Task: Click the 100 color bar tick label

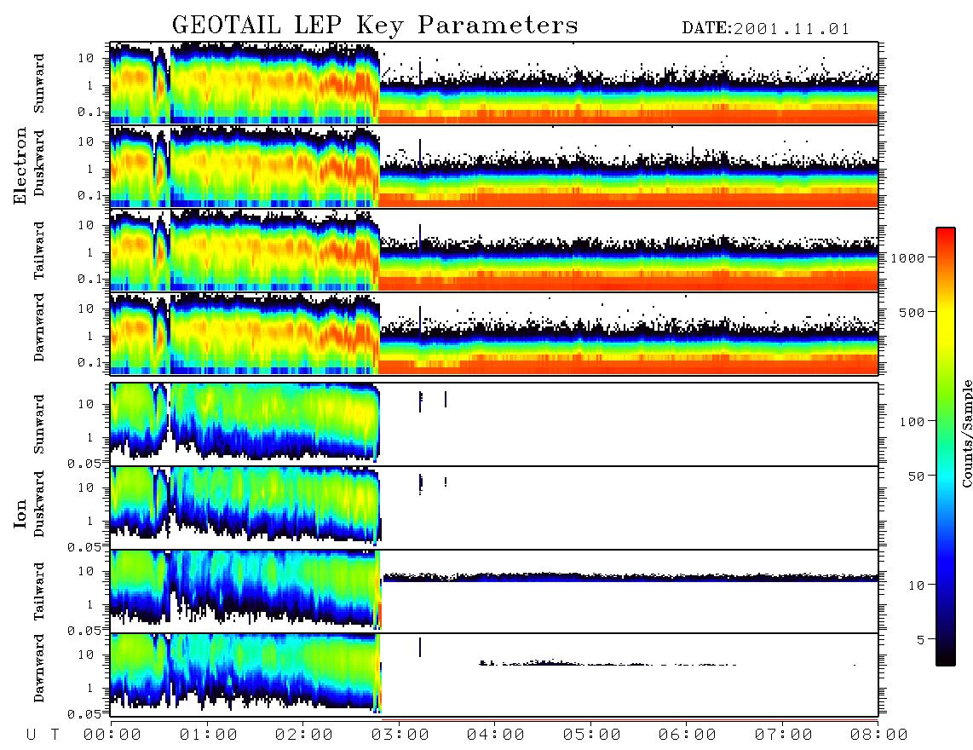Action: tap(912, 422)
